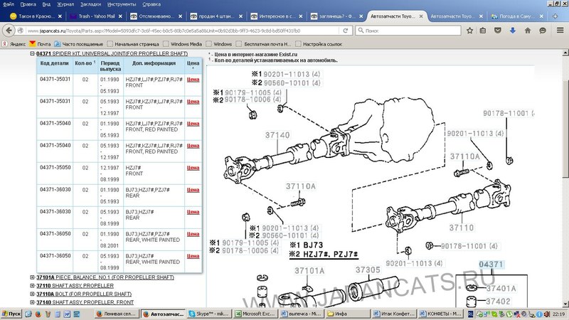Switch to Skype window in taskbar
The image size is (569, 320).
[208, 314]
